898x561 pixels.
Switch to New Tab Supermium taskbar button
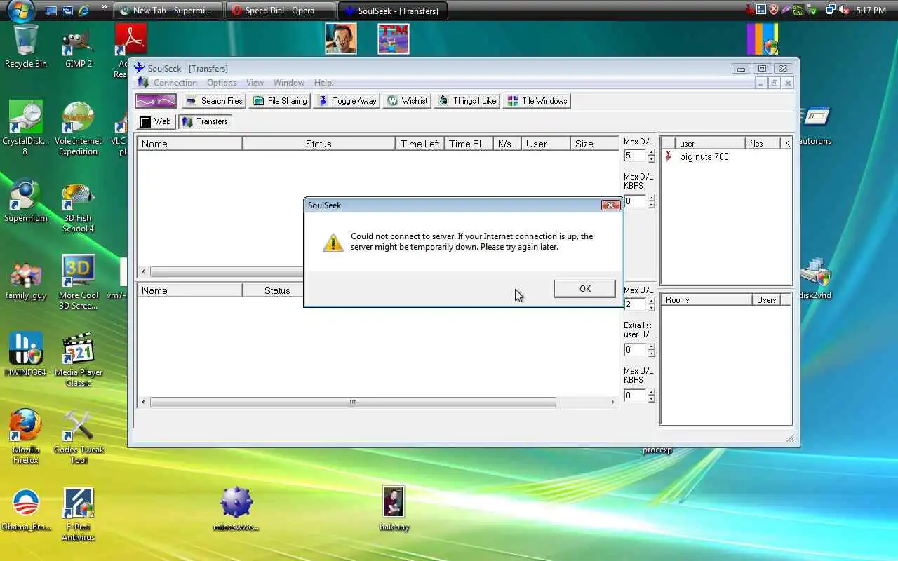tap(168, 11)
